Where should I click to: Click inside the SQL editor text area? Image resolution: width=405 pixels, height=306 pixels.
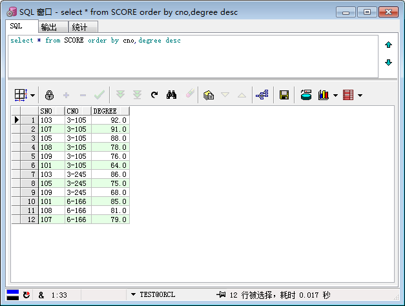coord(193,56)
